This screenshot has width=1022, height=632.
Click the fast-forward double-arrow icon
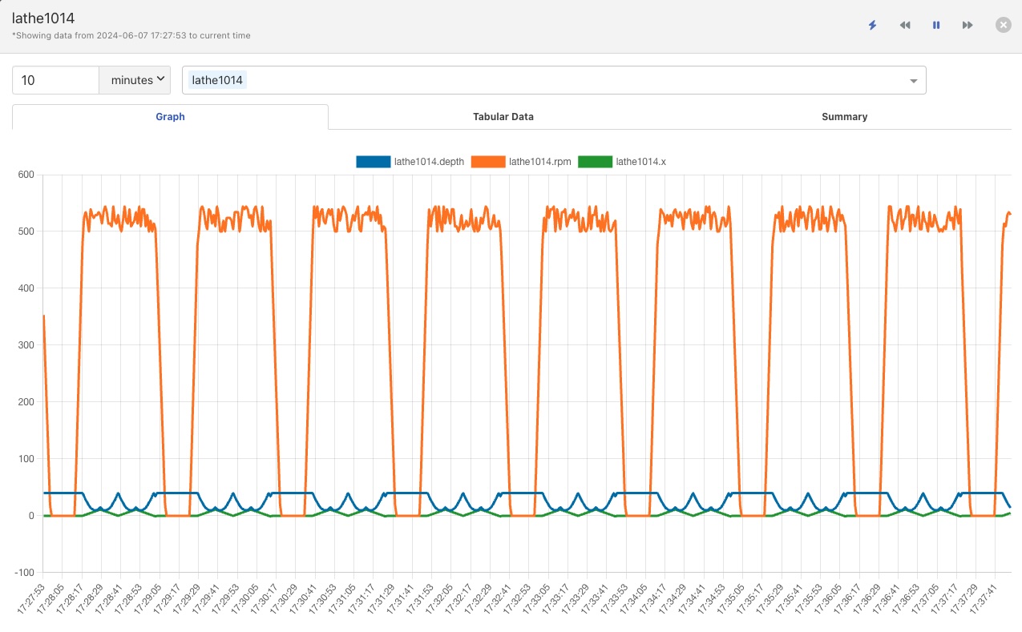[x=967, y=26]
